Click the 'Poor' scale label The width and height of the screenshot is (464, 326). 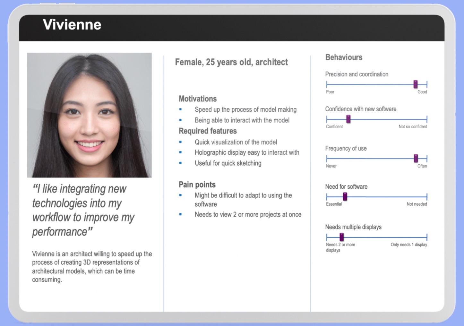pos(330,92)
